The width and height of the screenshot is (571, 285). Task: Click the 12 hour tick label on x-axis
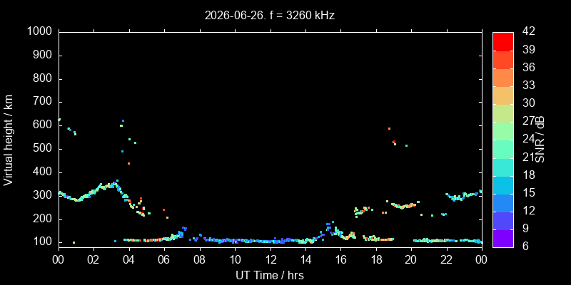click(x=271, y=260)
